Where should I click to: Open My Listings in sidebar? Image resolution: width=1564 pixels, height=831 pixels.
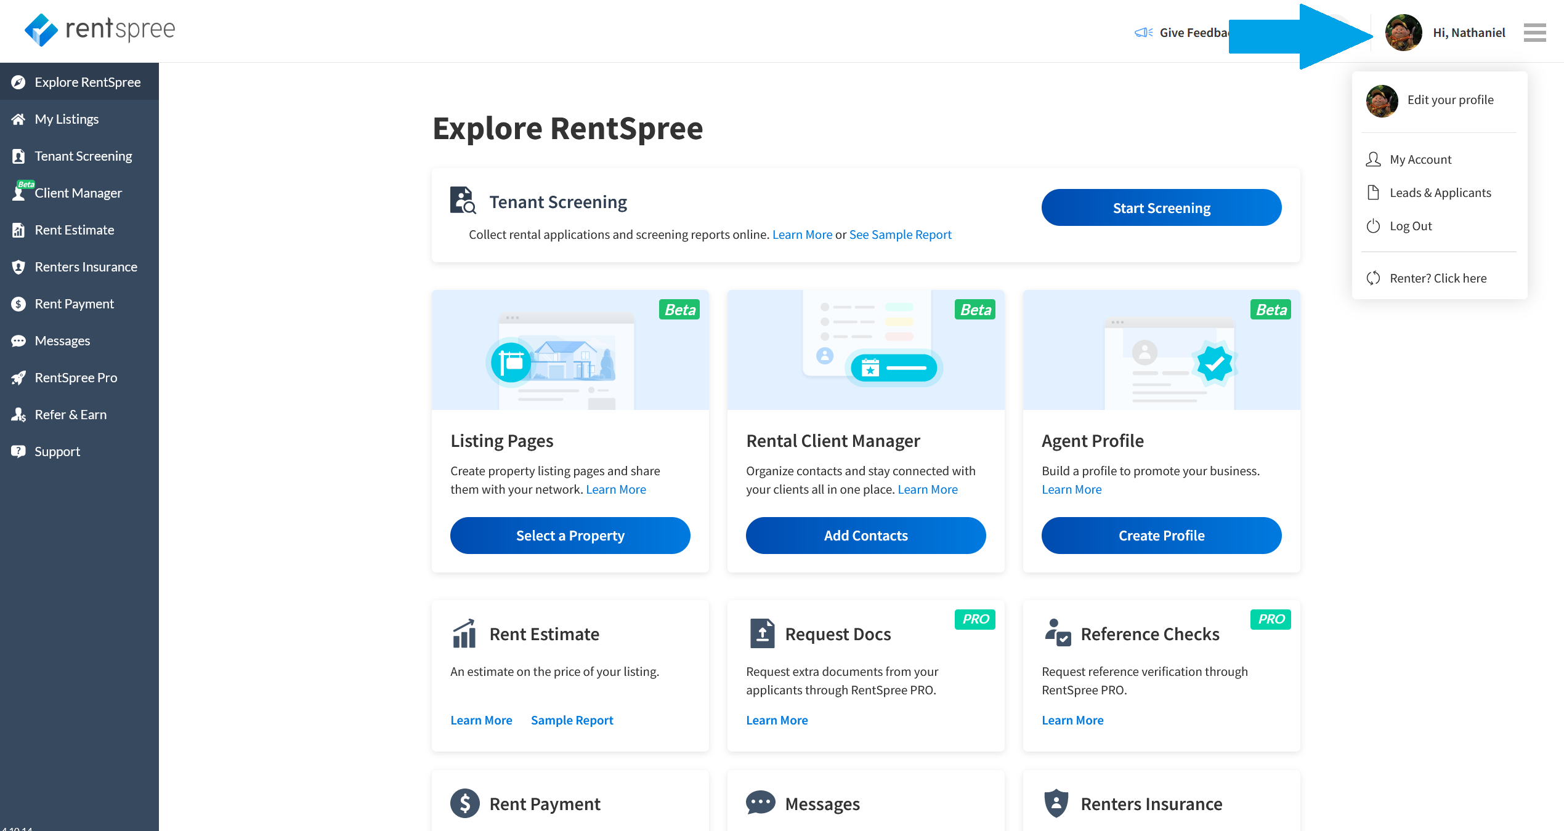pos(67,119)
